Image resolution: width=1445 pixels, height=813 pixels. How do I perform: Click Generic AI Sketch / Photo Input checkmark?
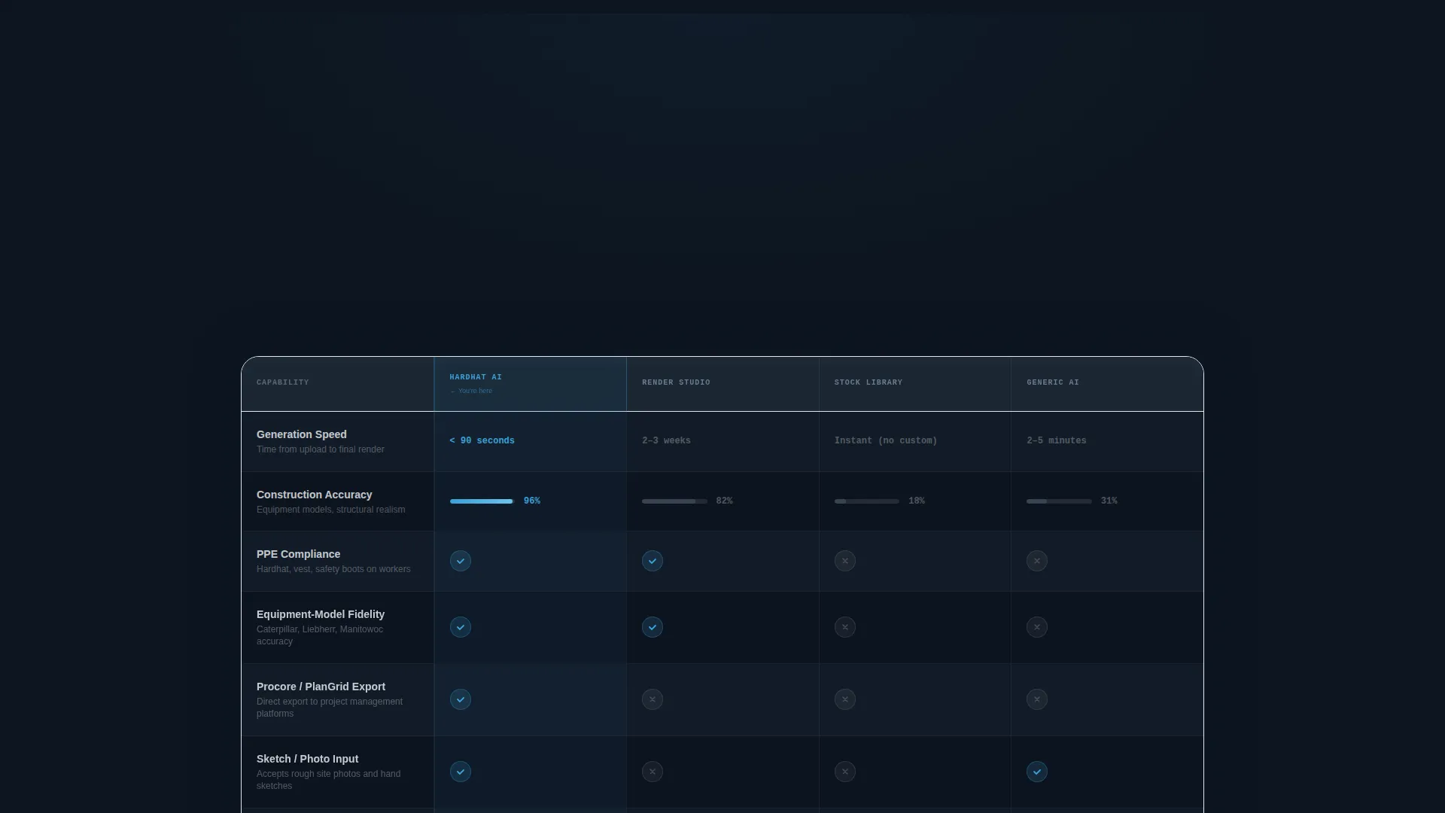1036,772
